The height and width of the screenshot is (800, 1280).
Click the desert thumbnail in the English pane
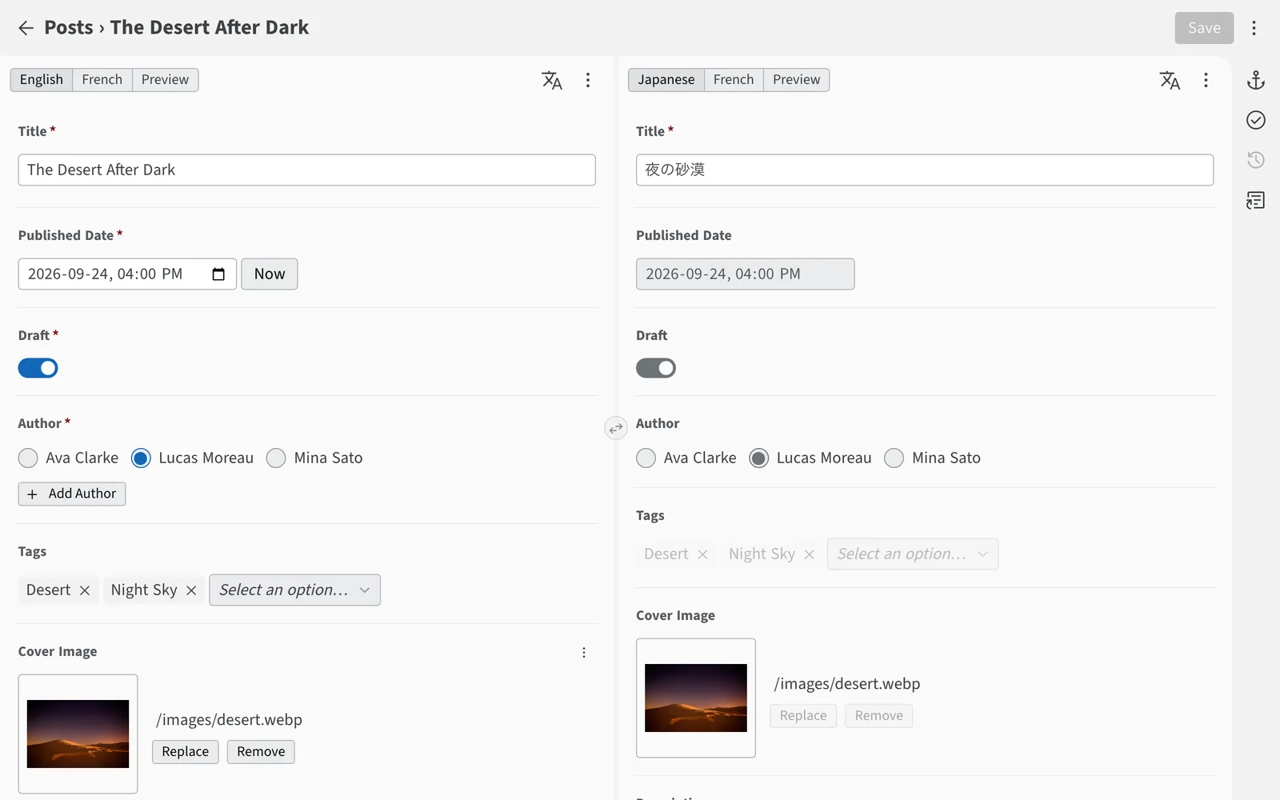(x=78, y=734)
